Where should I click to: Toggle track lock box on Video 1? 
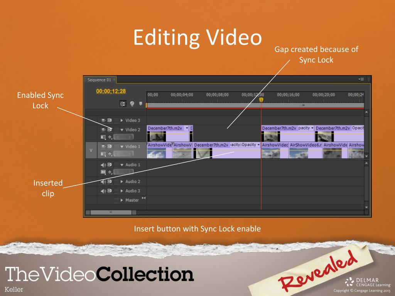point(116,146)
